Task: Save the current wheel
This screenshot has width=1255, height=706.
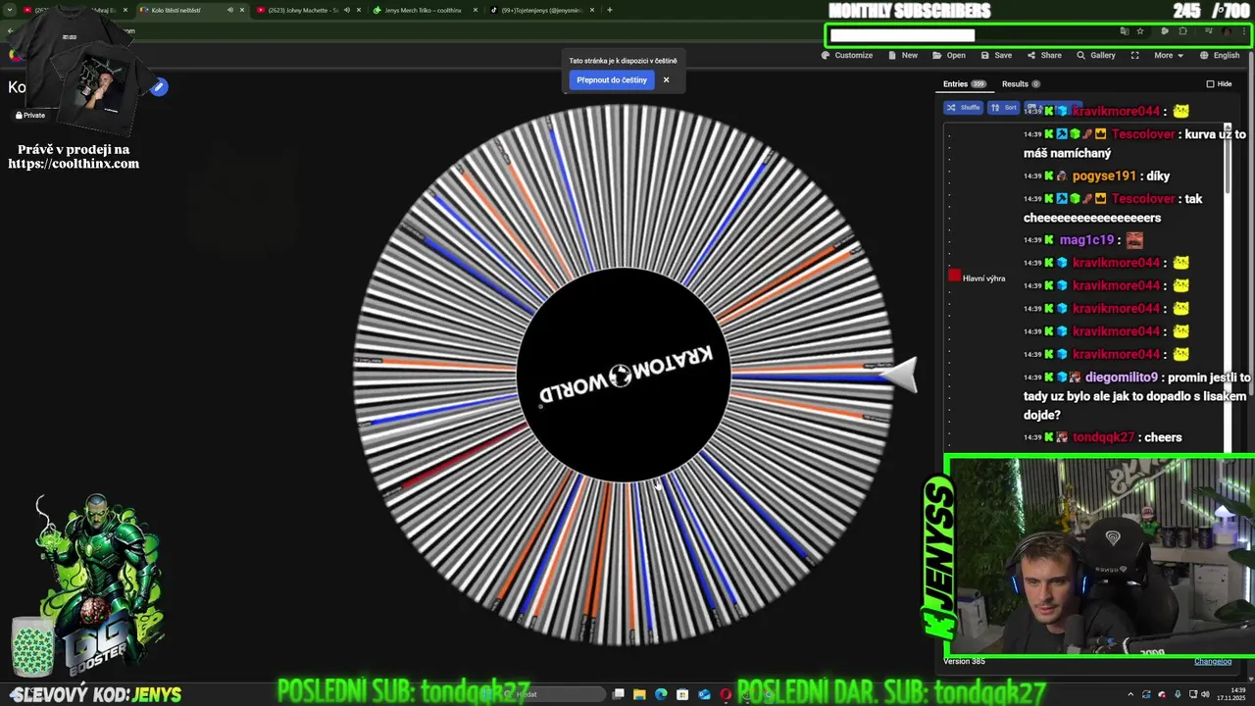Action: pos(996,55)
